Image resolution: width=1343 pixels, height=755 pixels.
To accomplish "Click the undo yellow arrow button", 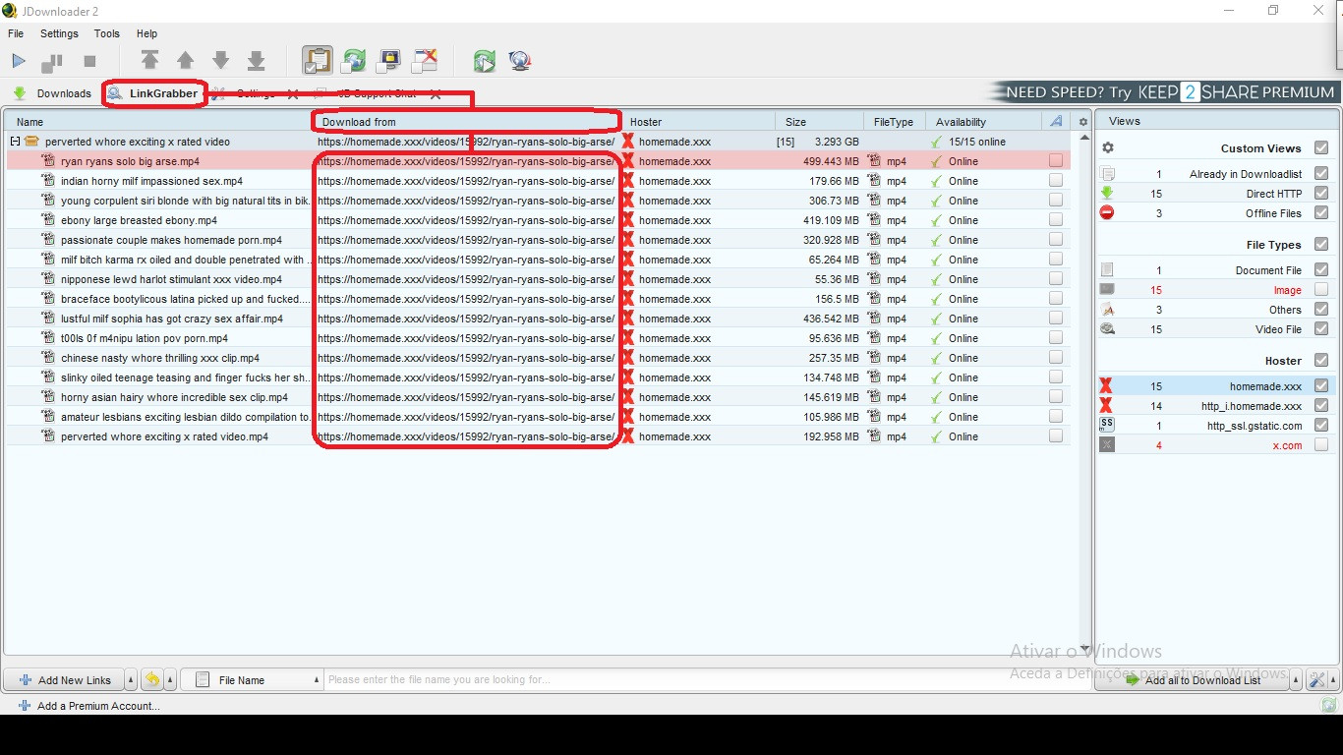I will click(152, 679).
